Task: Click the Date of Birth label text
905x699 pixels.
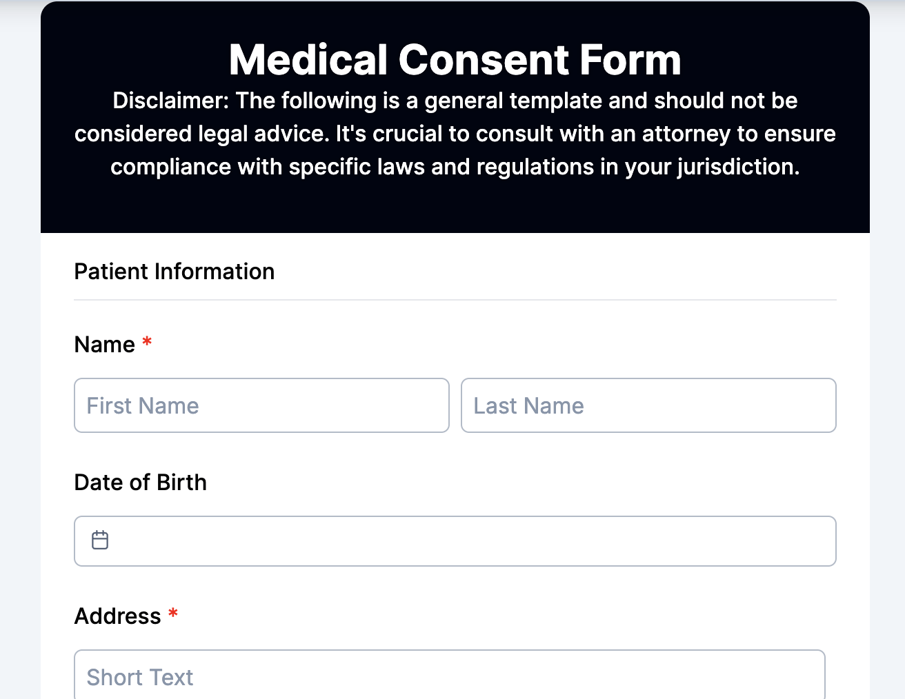Action: (141, 483)
